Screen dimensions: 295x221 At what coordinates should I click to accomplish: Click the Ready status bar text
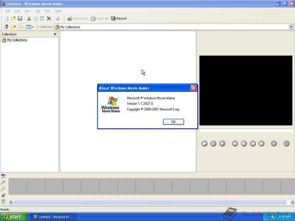point(5,209)
